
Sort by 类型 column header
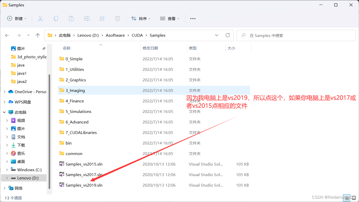[x=193, y=48]
